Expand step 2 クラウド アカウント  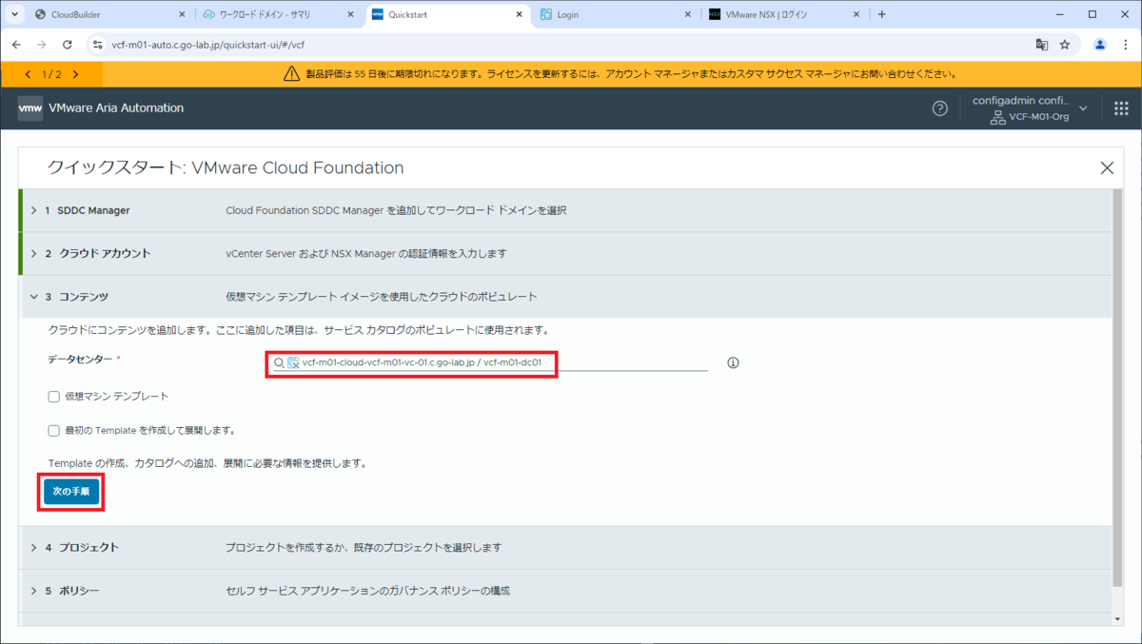tap(33, 253)
